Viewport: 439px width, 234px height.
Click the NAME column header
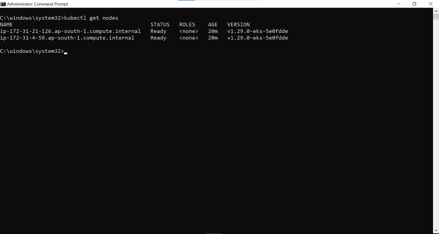6,25
